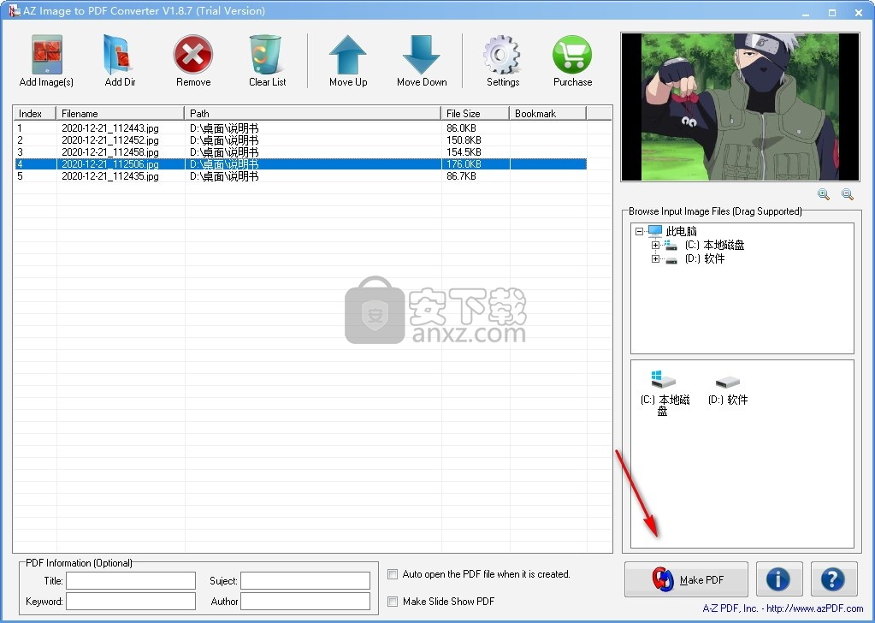Select 此电脑 in the folder tree
This screenshot has height=623, width=875.
tap(682, 231)
